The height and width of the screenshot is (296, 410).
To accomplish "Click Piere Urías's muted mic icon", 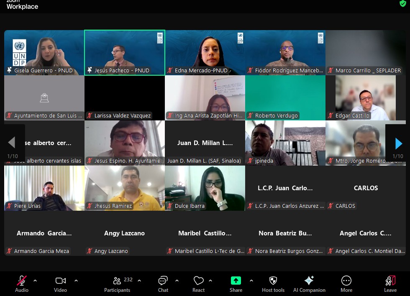I will coord(9,206).
